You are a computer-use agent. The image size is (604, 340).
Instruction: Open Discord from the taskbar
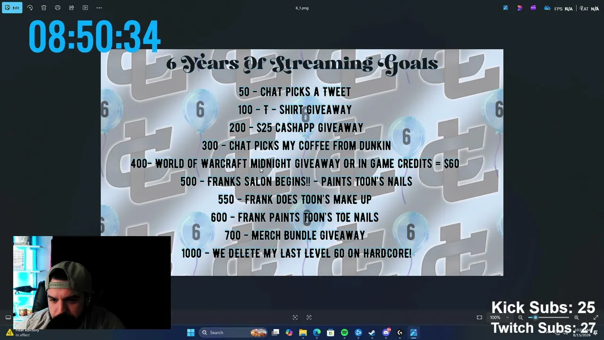click(x=386, y=332)
